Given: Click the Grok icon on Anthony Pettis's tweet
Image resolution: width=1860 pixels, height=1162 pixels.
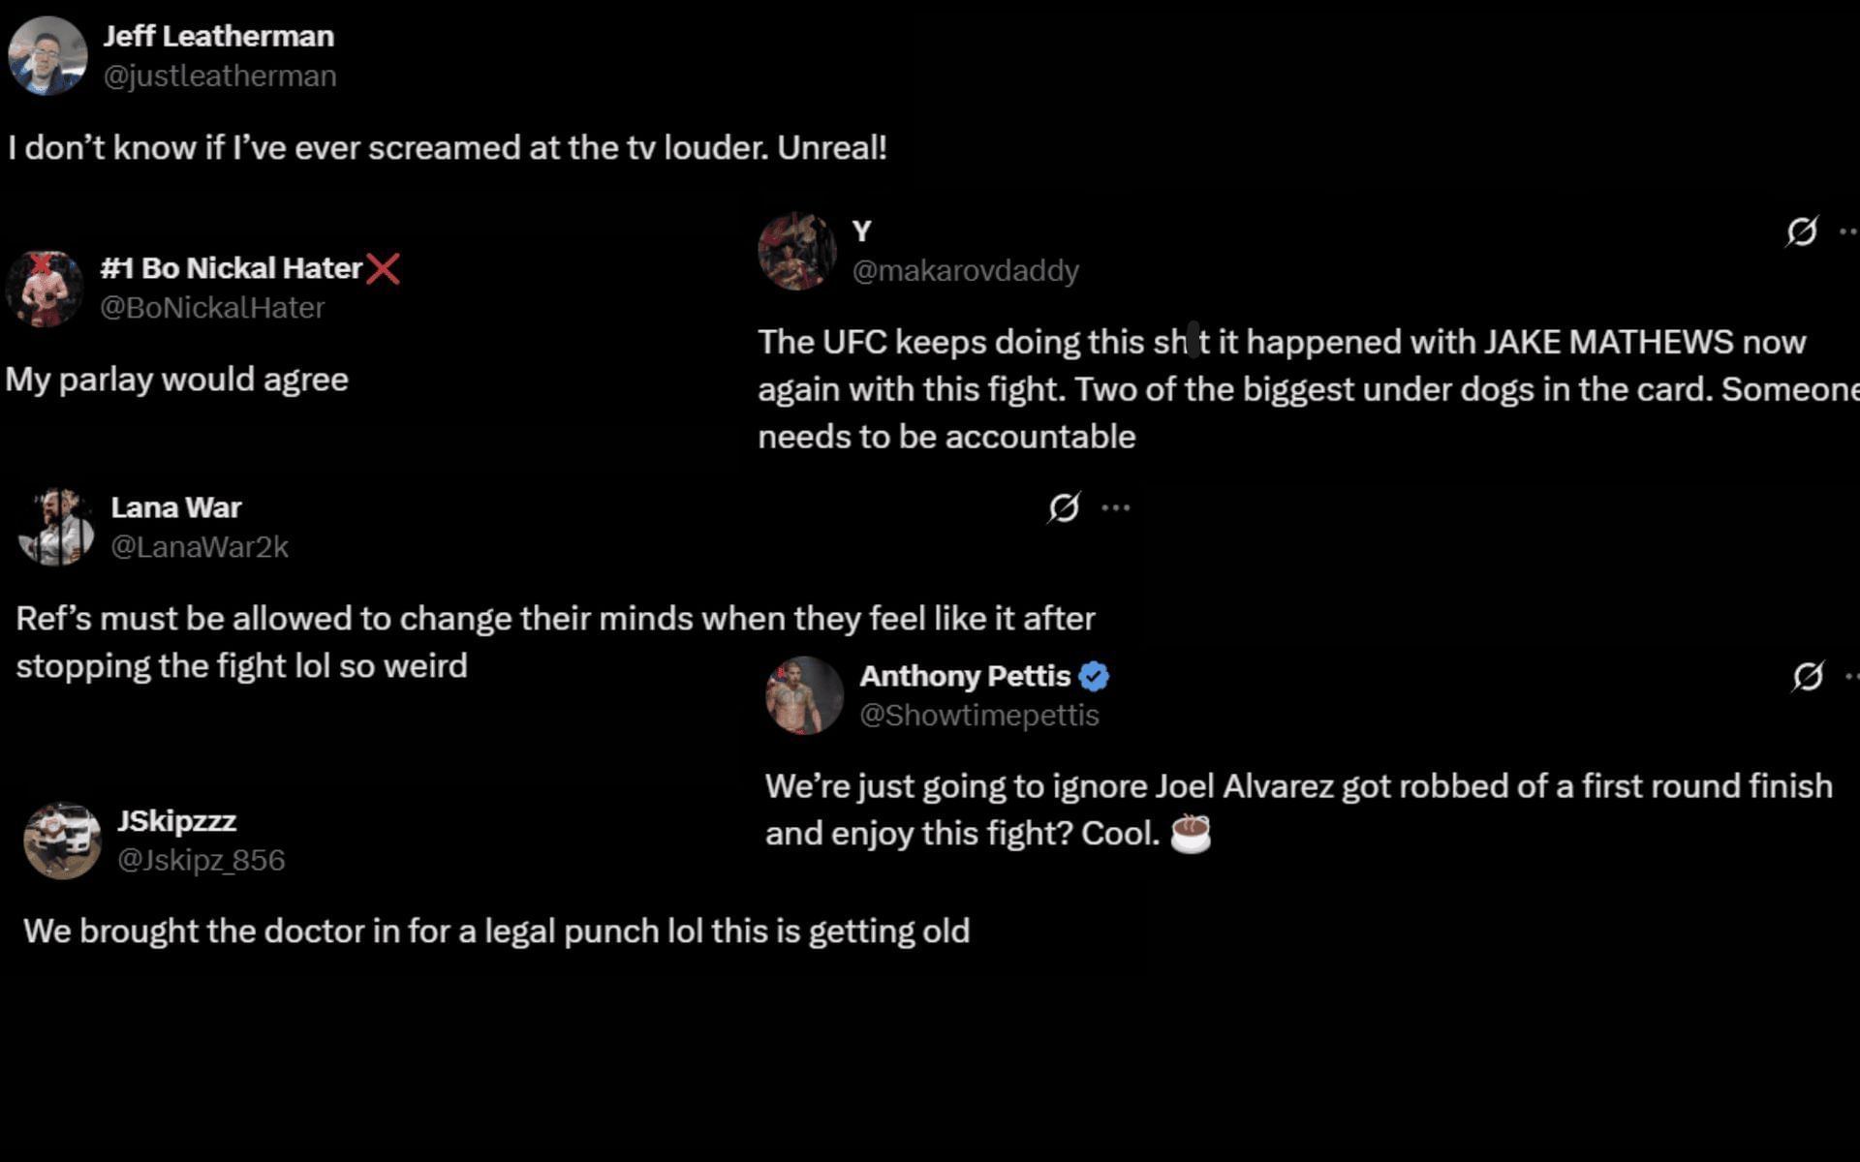Looking at the screenshot, I should click(1807, 676).
